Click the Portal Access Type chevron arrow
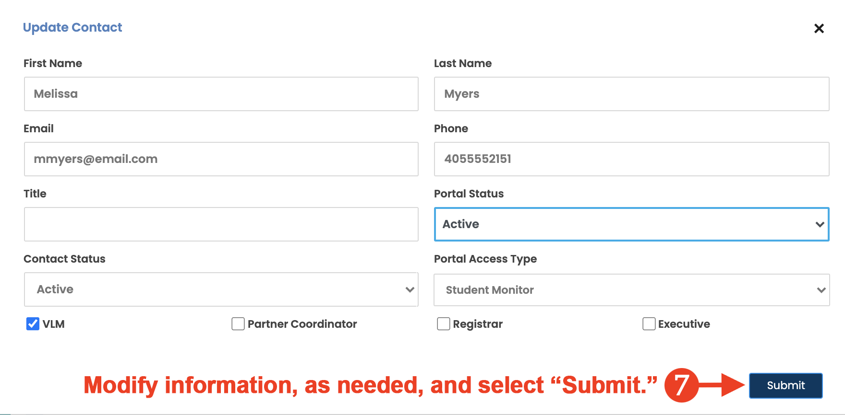The width and height of the screenshot is (845, 415). 821,290
